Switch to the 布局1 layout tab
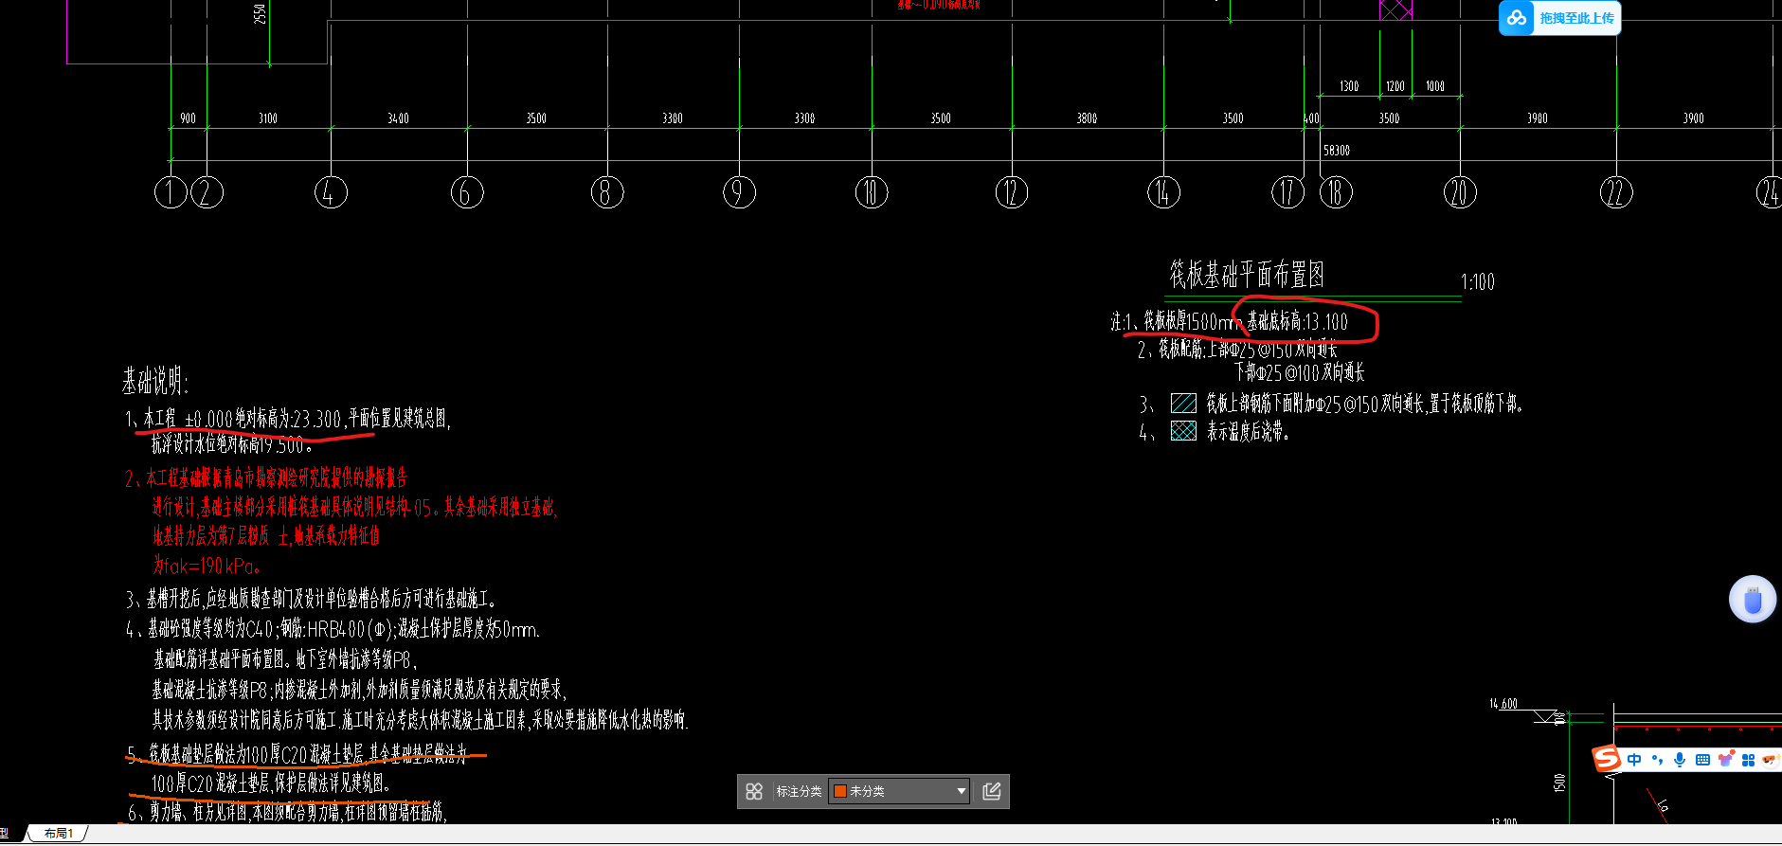The height and width of the screenshot is (846, 1782). point(58,834)
